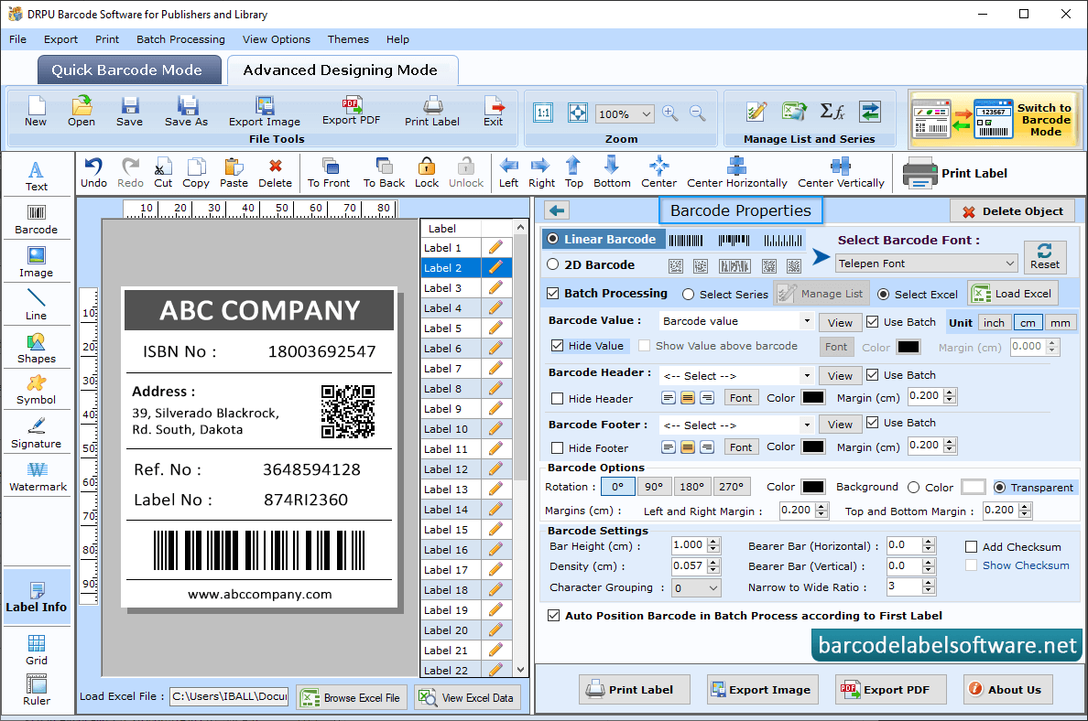Enable the Hide Header checkbox
1088x721 pixels.
tap(557, 398)
